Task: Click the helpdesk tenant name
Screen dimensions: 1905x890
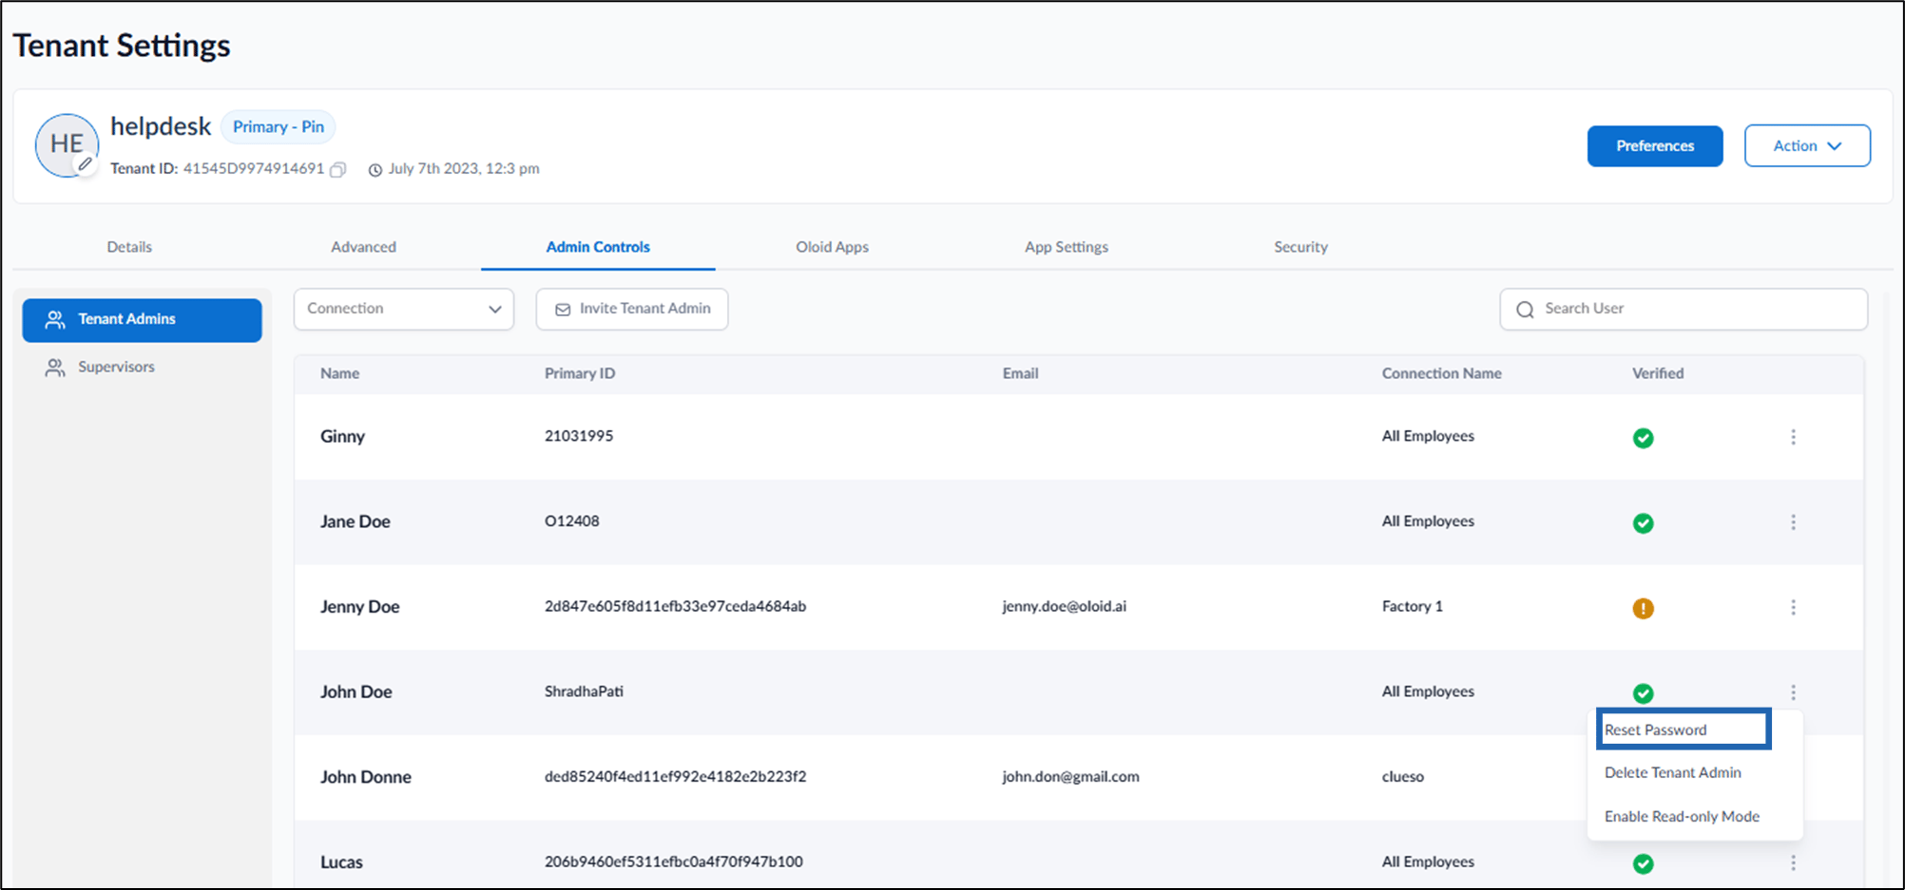Action: (x=161, y=126)
